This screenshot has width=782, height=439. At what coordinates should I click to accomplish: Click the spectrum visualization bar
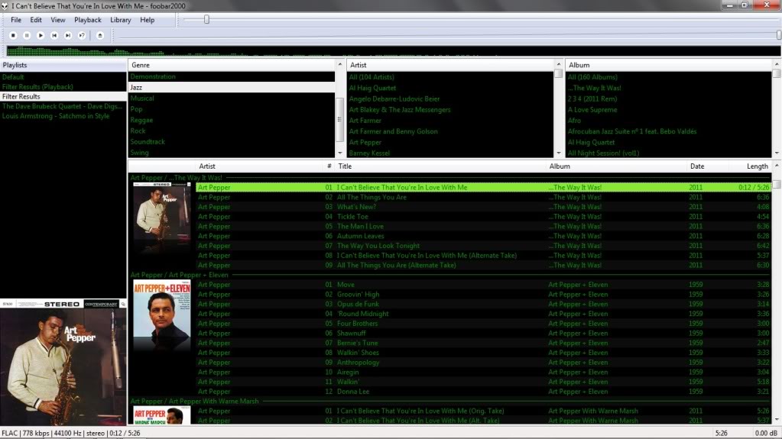point(393,51)
